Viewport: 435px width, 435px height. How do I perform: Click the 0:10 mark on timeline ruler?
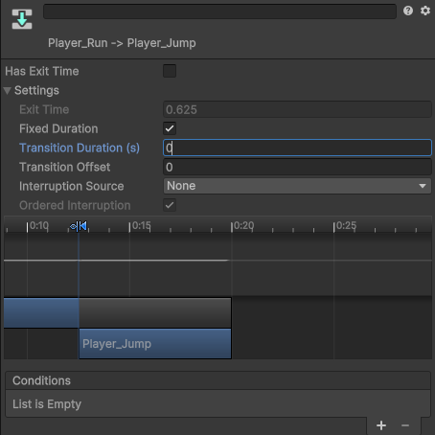[x=37, y=226]
